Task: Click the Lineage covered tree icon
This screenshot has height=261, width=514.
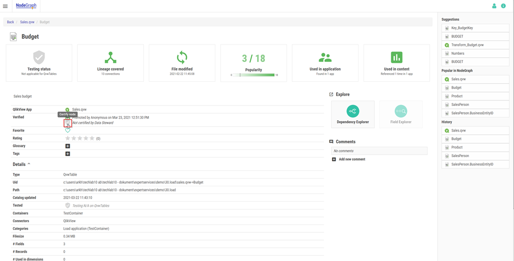Action: tap(110, 57)
